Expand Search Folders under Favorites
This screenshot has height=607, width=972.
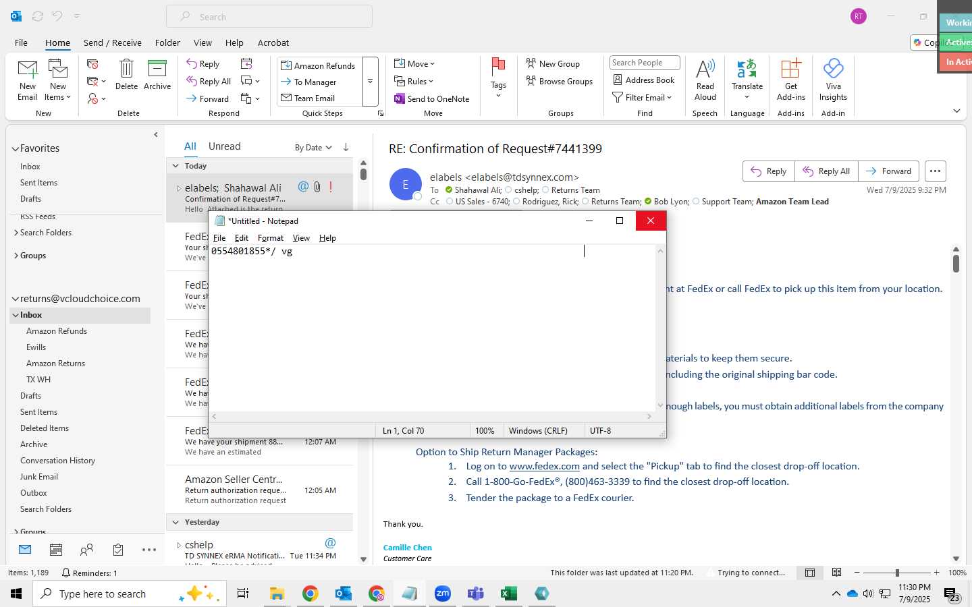coord(16,233)
